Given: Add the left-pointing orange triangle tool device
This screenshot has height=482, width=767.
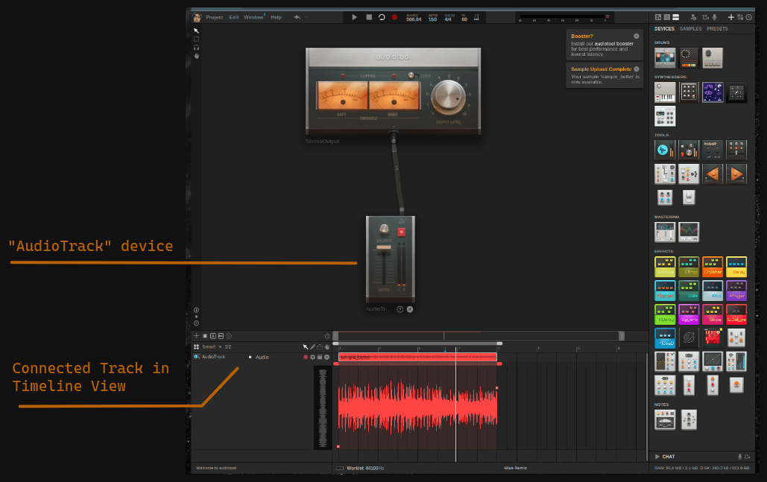Looking at the screenshot, I should (713, 174).
